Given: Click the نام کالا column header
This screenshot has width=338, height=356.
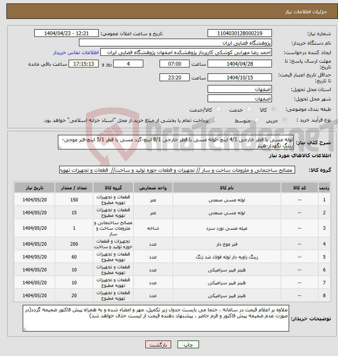Looking at the screenshot, I should pos(227,188).
